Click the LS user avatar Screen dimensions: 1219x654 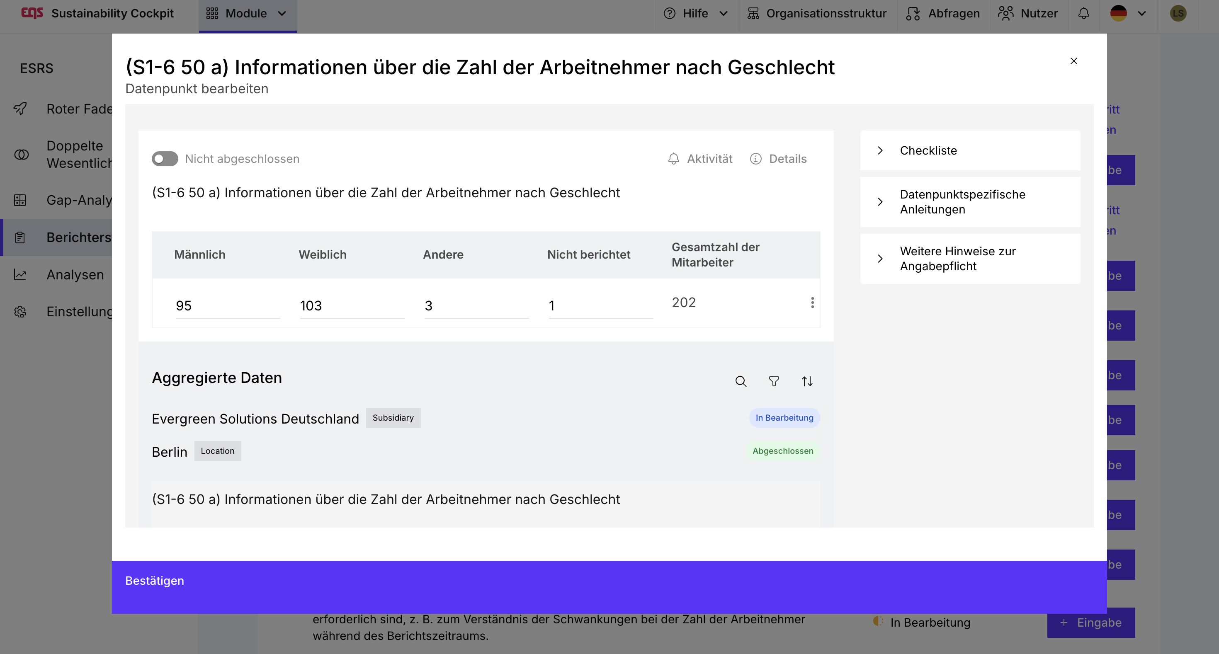click(1178, 13)
